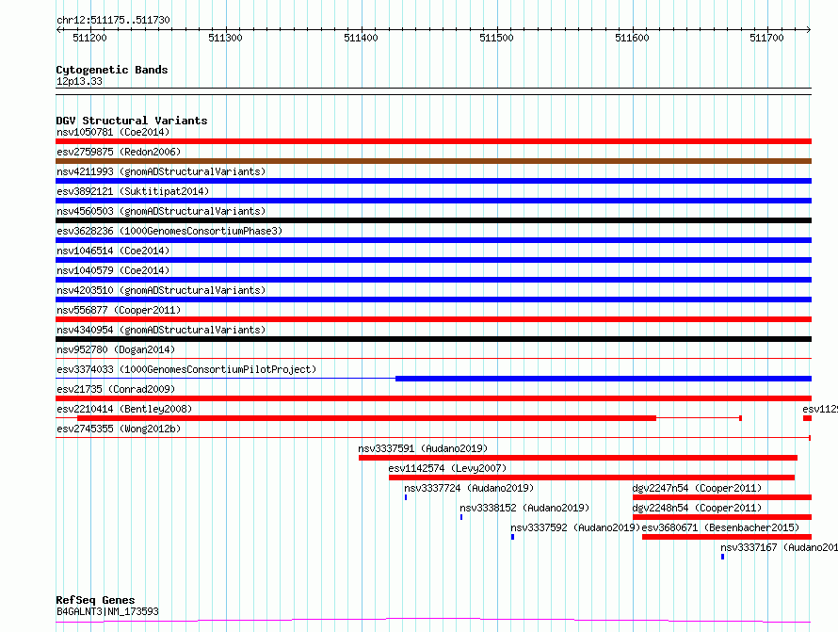The image size is (838, 632).
Task: Click the right arrow of the ruler
Action: point(809,30)
